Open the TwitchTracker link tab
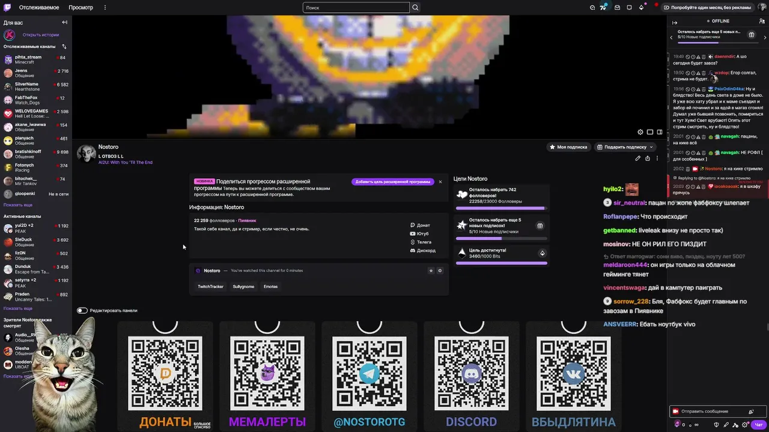 (x=210, y=286)
